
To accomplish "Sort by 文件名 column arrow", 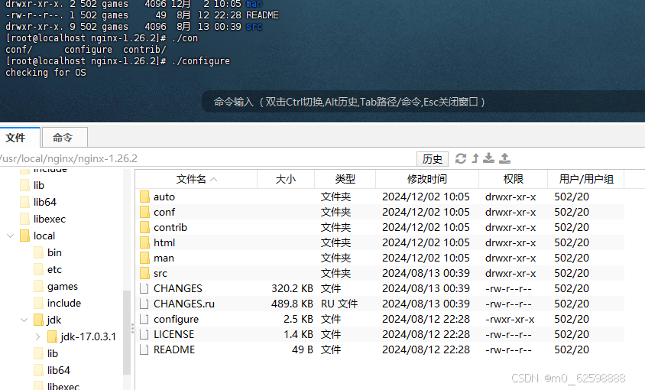I will click(214, 179).
